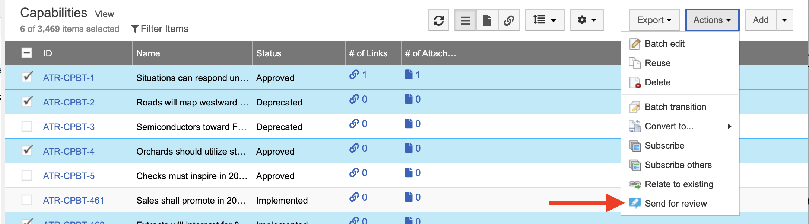Click the attachment icon for ATR-CPBT-2
The height and width of the screenshot is (224, 809).
coord(409,99)
